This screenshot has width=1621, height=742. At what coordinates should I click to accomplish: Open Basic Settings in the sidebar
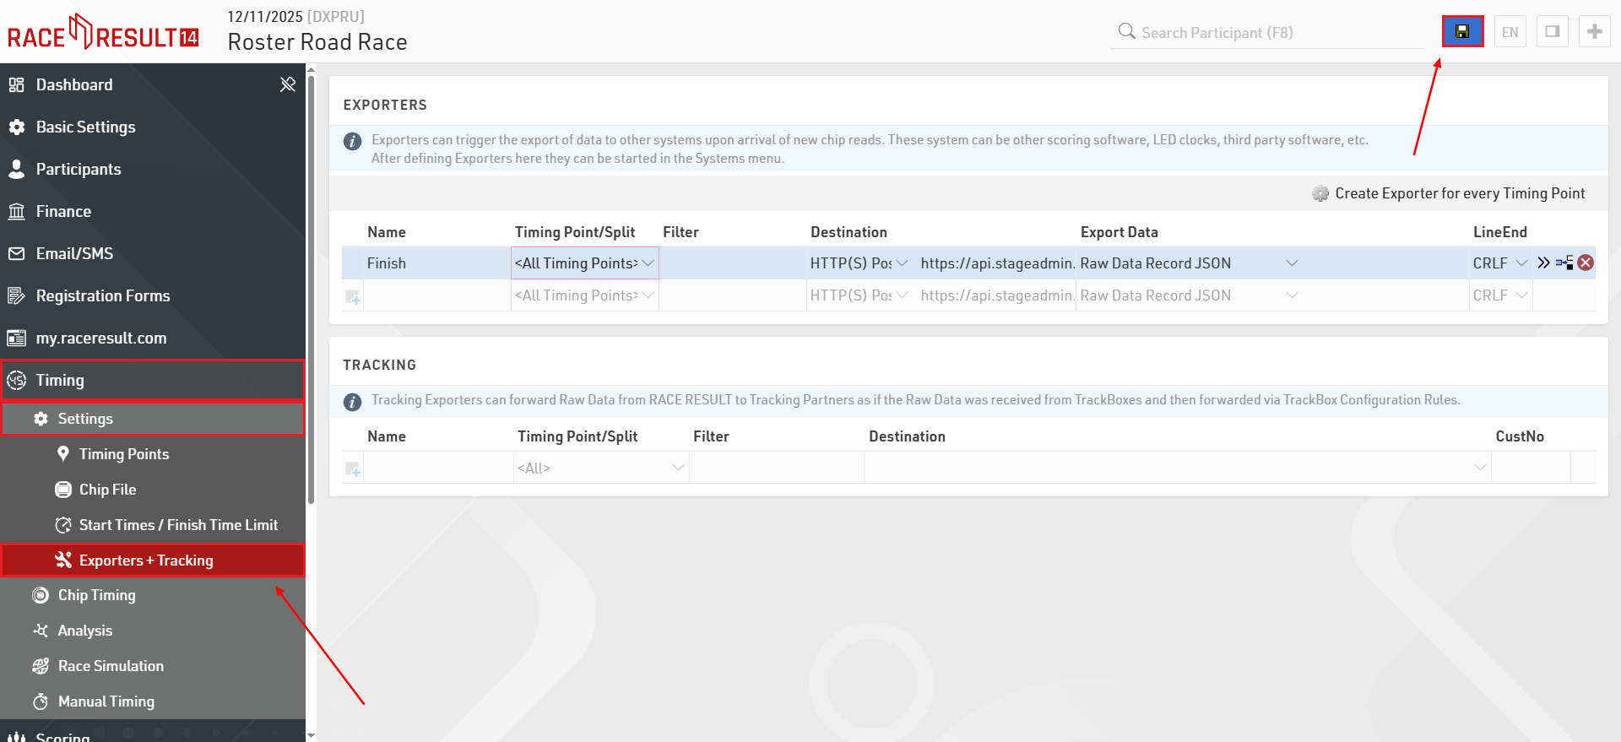pos(152,127)
